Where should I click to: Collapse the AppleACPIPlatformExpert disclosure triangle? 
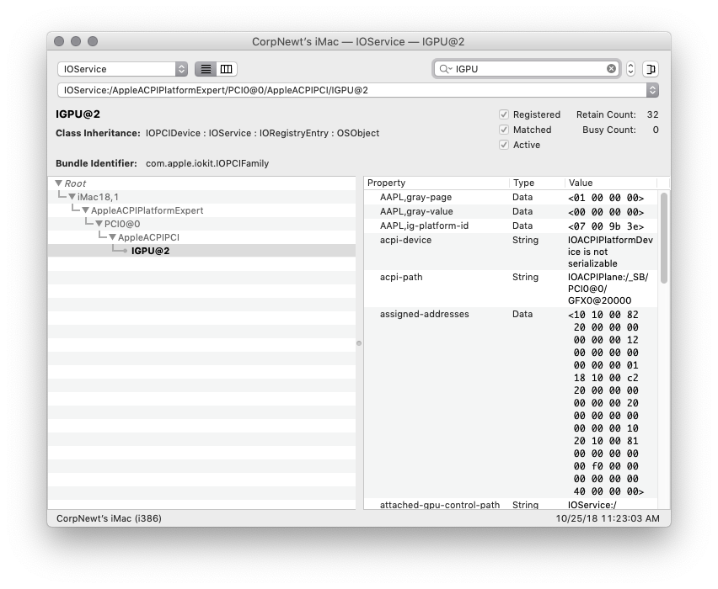86,210
